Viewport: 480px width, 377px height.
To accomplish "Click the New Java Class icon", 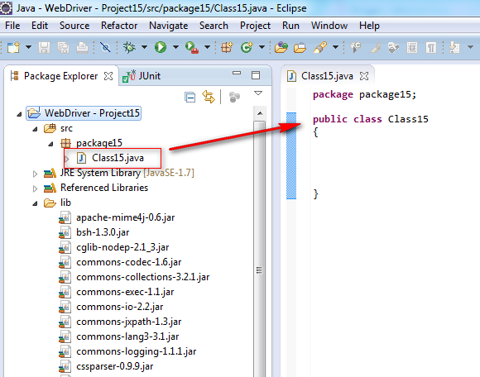I will coord(247,47).
